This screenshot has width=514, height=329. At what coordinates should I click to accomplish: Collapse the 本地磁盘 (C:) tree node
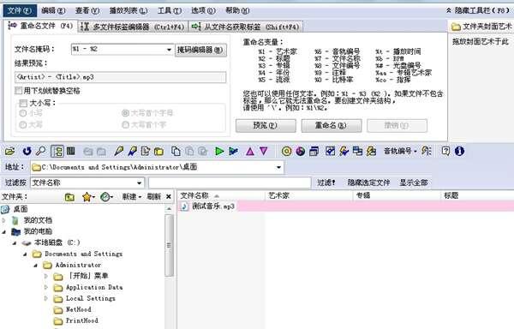click(15, 242)
